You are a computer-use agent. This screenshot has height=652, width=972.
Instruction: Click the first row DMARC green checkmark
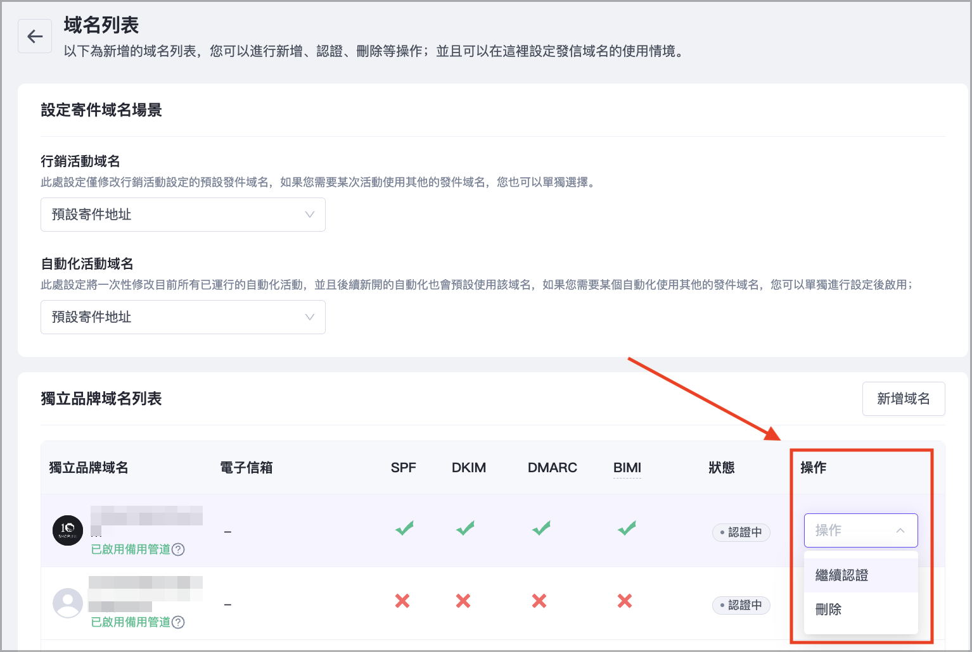point(541,528)
